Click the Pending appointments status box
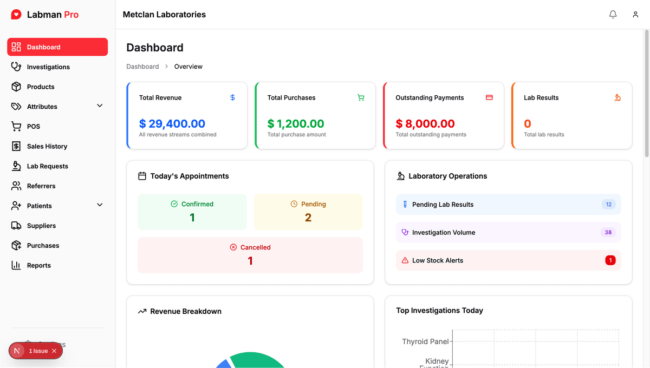 (x=308, y=212)
